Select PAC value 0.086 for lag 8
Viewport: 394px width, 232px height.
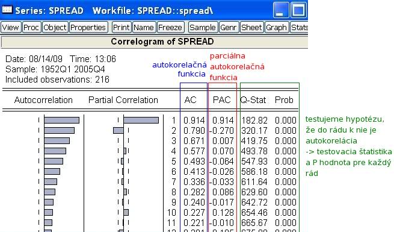(x=223, y=192)
